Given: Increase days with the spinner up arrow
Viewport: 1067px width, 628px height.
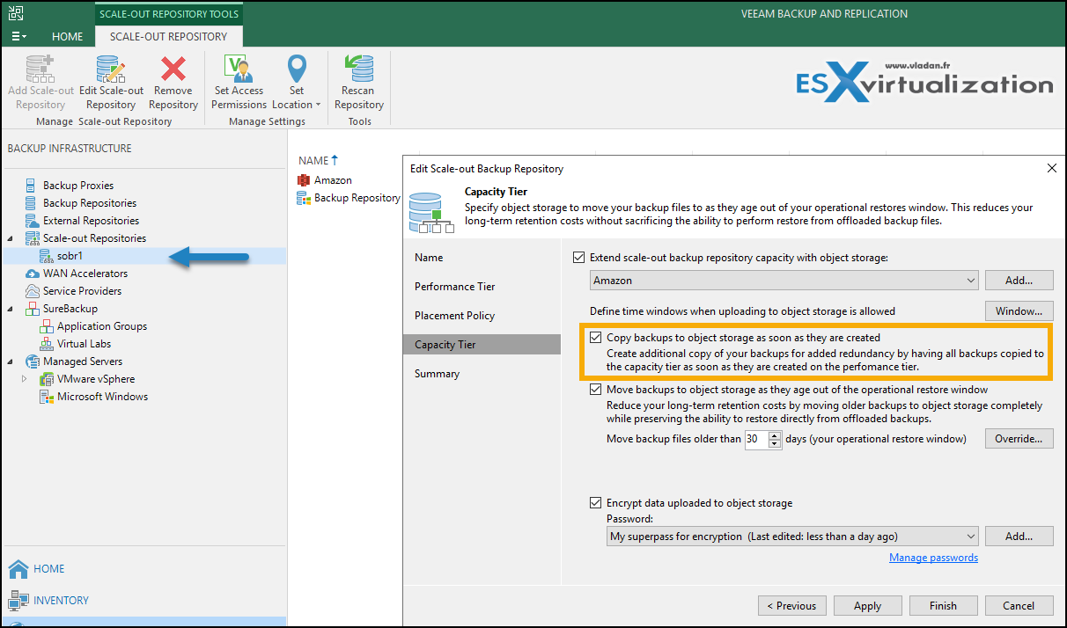Looking at the screenshot, I should tap(775, 434).
